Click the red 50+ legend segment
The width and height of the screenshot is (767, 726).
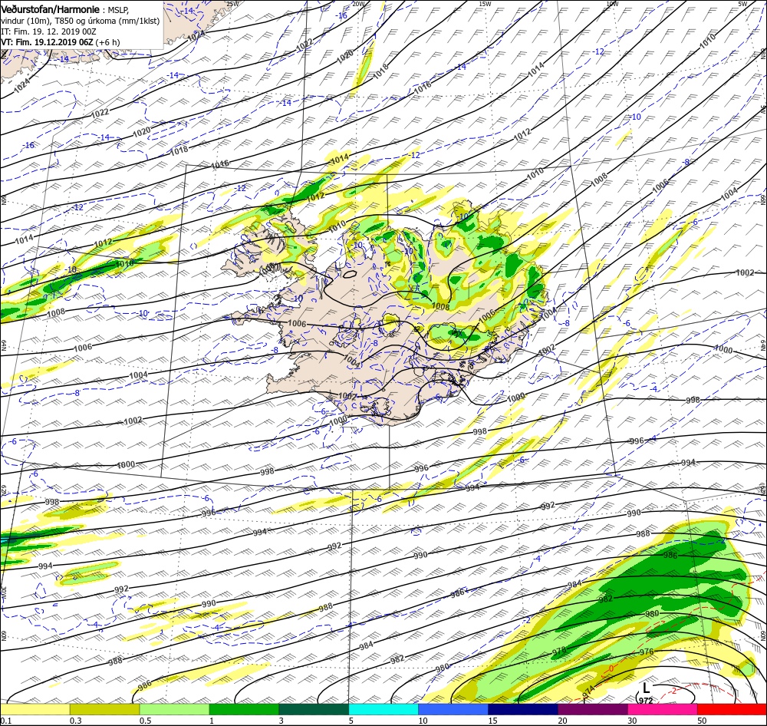[x=732, y=709]
